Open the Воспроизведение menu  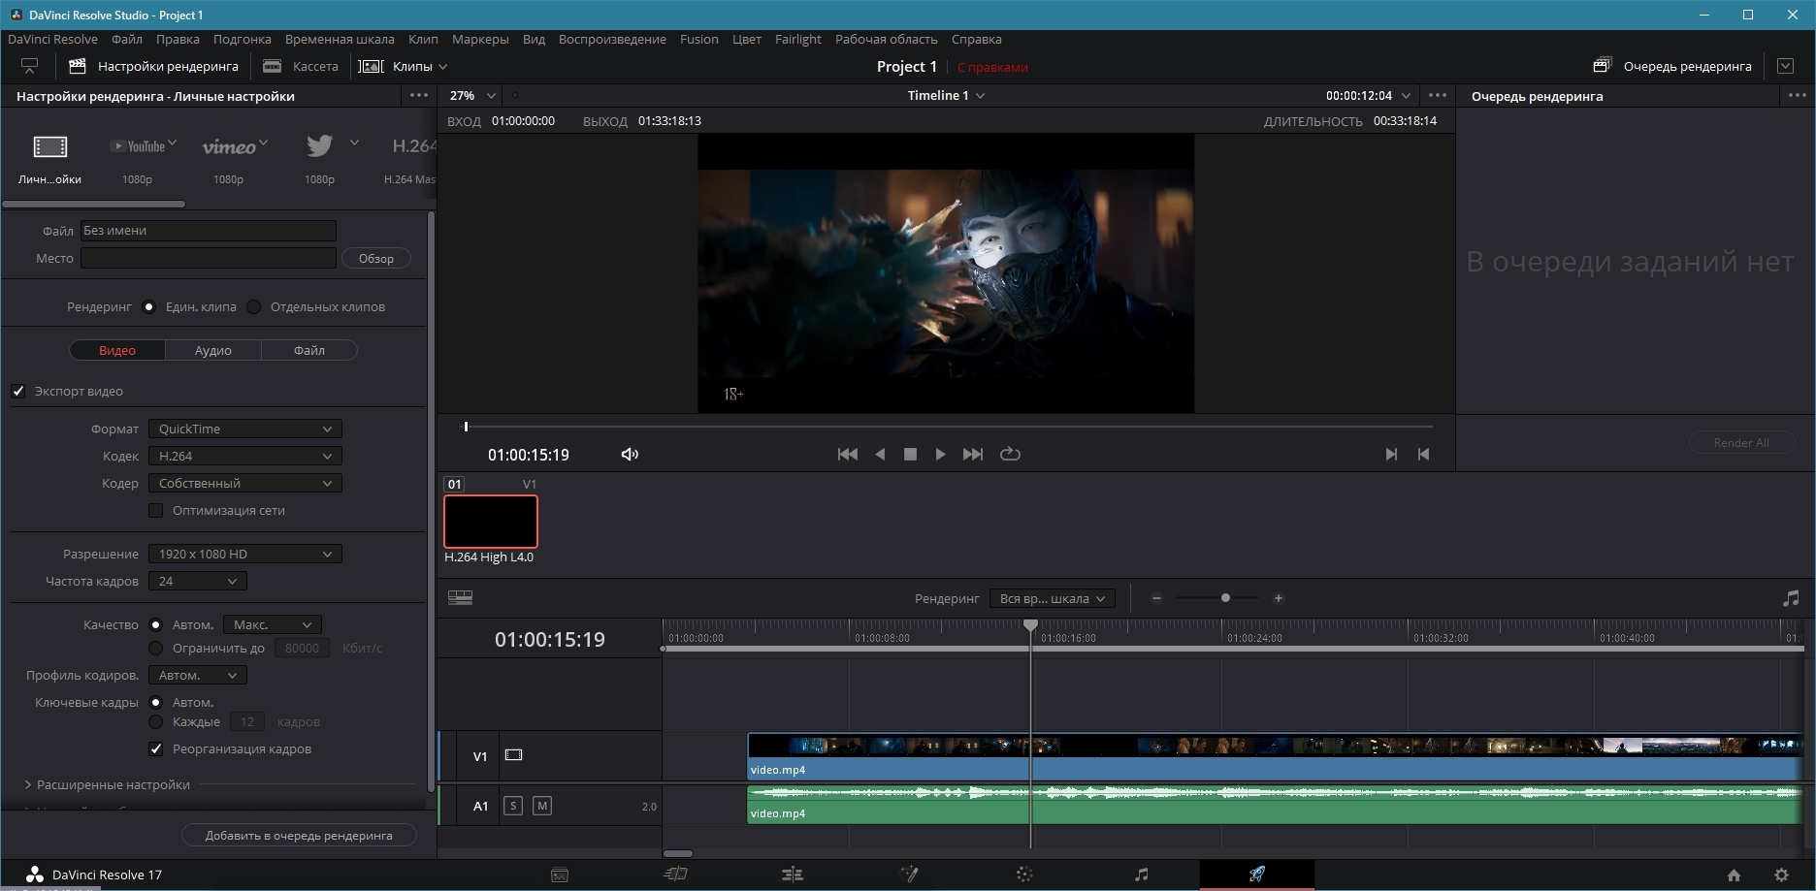[x=612, y=39]
